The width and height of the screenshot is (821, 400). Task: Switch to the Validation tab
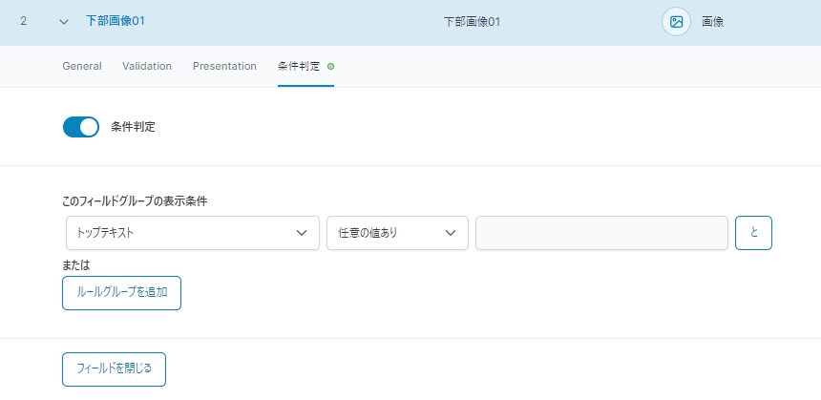pyautogui.click(x=147, y=66)
